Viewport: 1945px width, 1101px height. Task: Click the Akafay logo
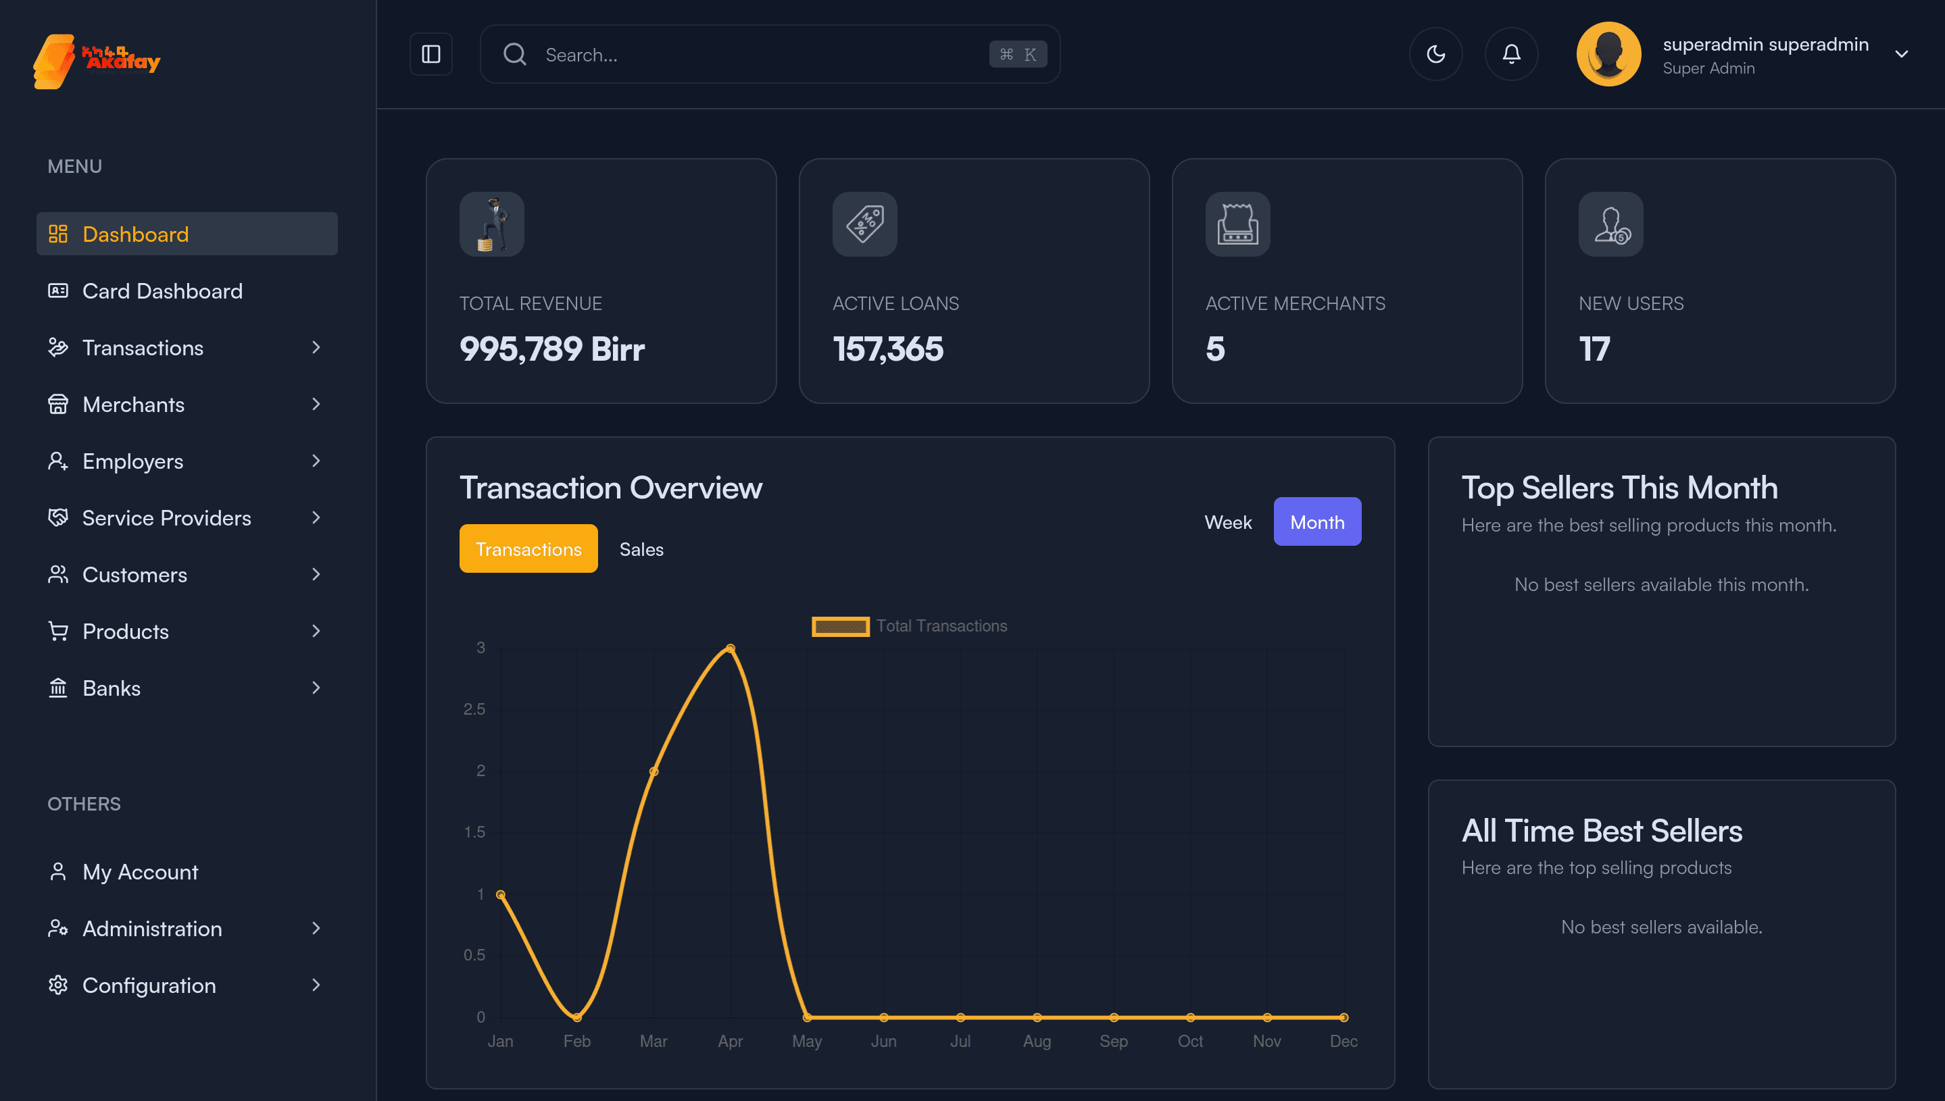point(97,61)
